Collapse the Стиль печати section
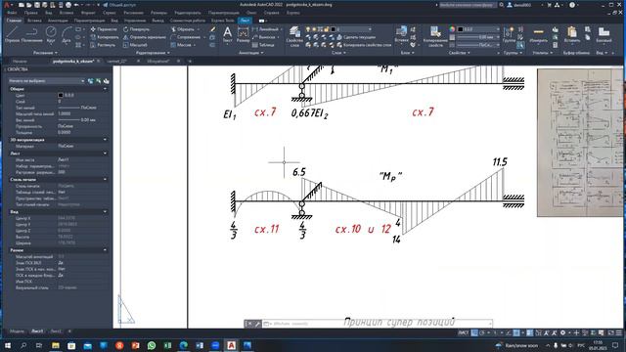The height and width of the screenshot is (352, 626). click(x=105, y=180)
